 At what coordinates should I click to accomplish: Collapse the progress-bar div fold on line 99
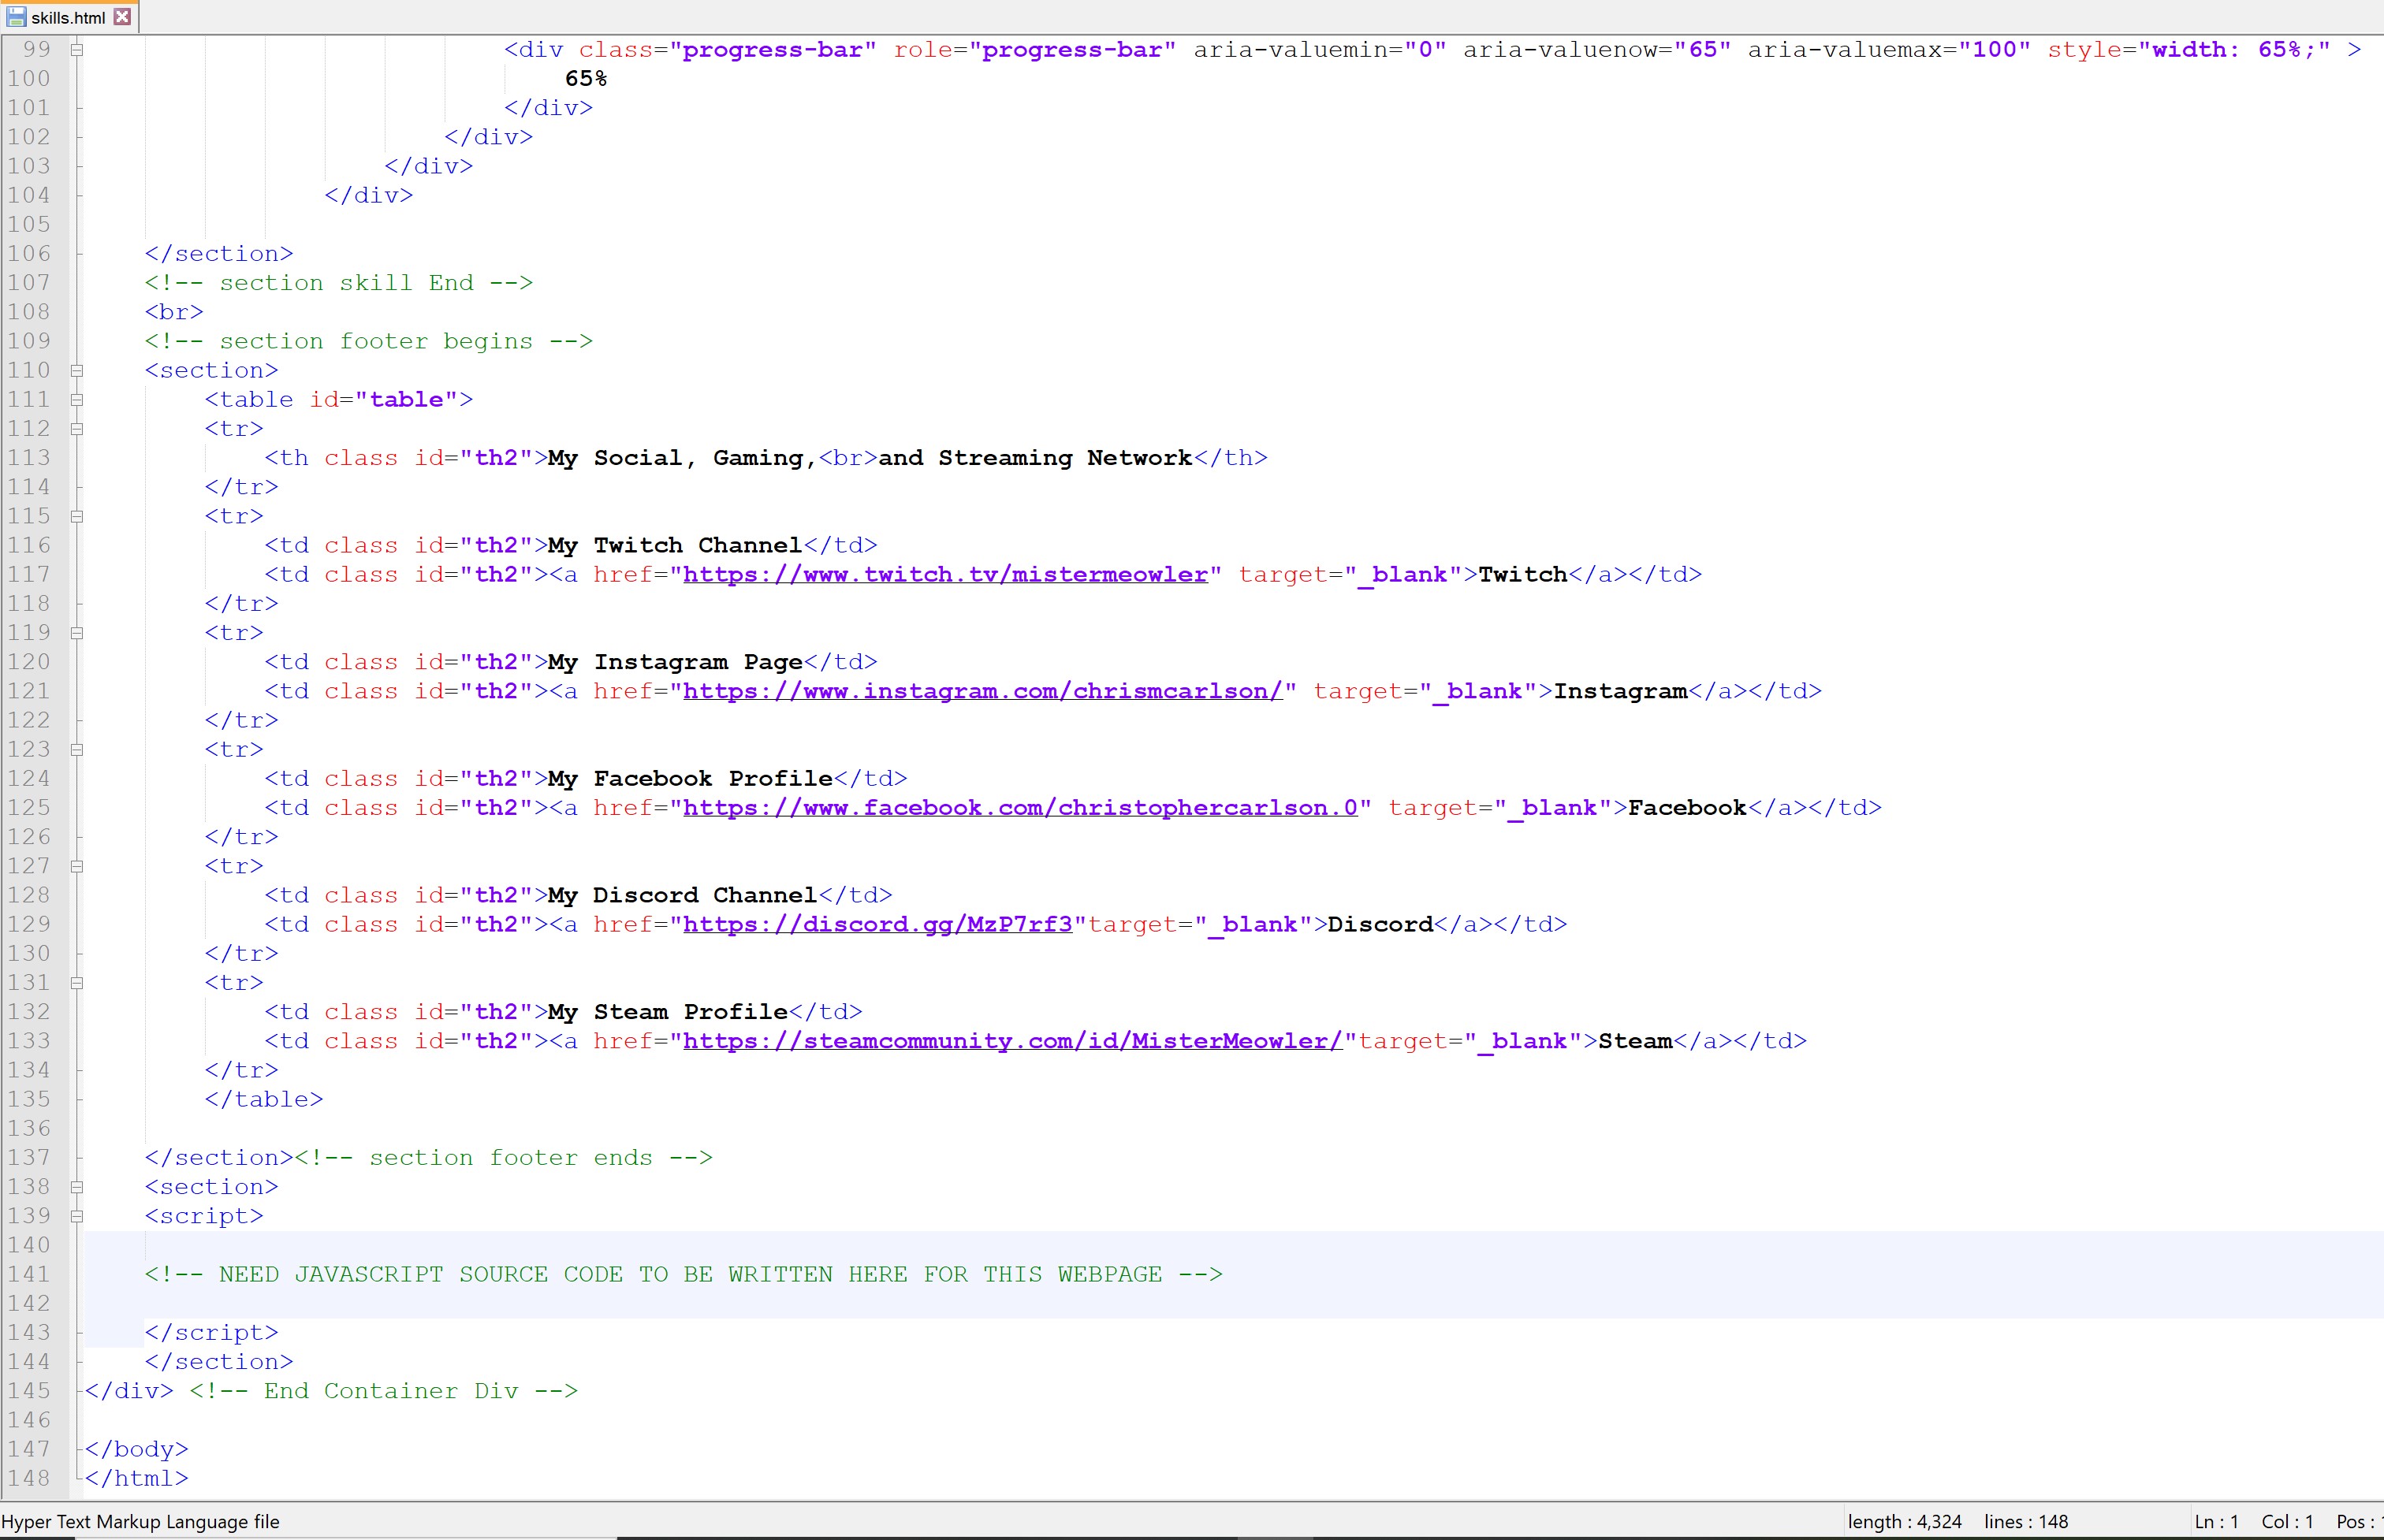[77, 49]
